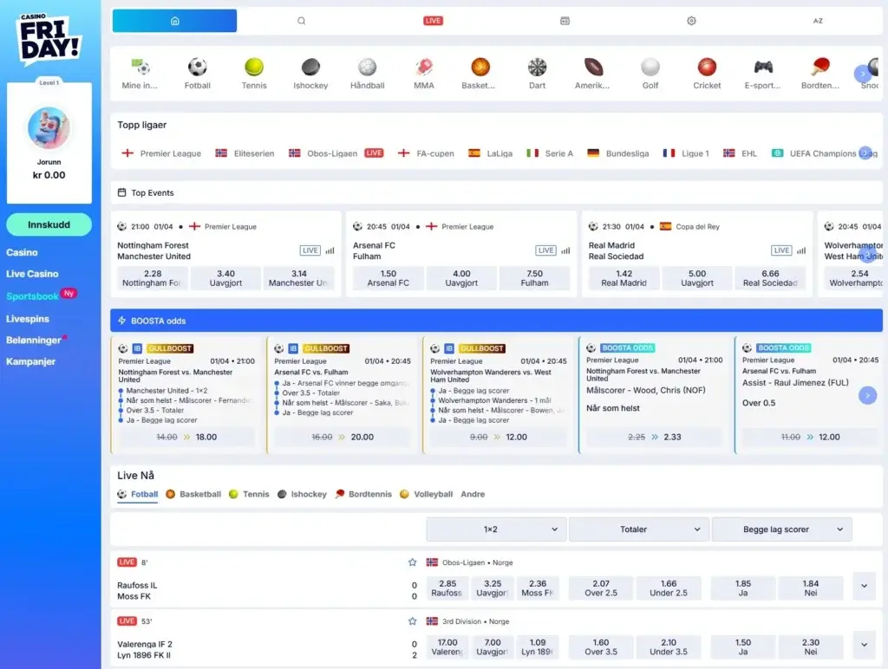Favorite the Valerenga IF 2 match star
This screenshot has height=669, width=888.
pyautogui.click(x=412, y=621)
